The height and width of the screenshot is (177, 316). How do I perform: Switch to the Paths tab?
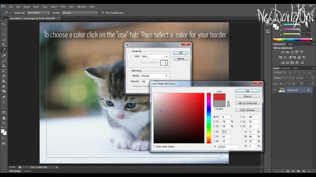click(x=296, y=68)
